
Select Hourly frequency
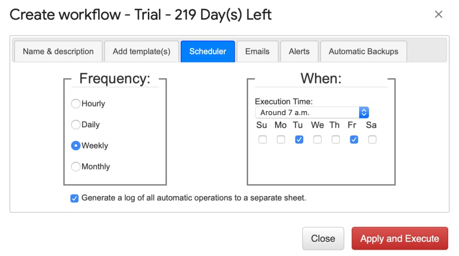[76, 104]
